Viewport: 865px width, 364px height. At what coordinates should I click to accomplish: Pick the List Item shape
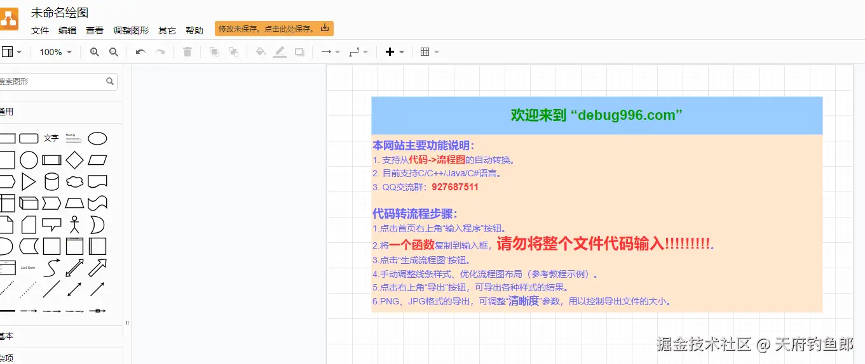point(29,268)
